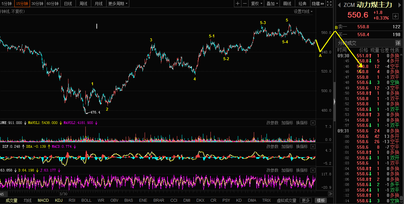The width and height of the screenshot is (404, 204).
Task: Toggle the 成交量 indicator
Action: click(x=11, y=200)
